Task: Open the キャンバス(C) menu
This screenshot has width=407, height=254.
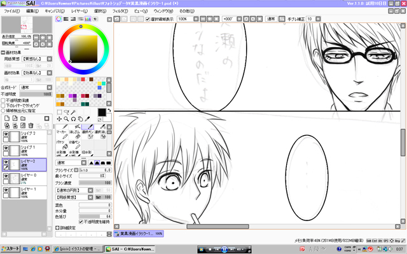Action: [55, 11]
